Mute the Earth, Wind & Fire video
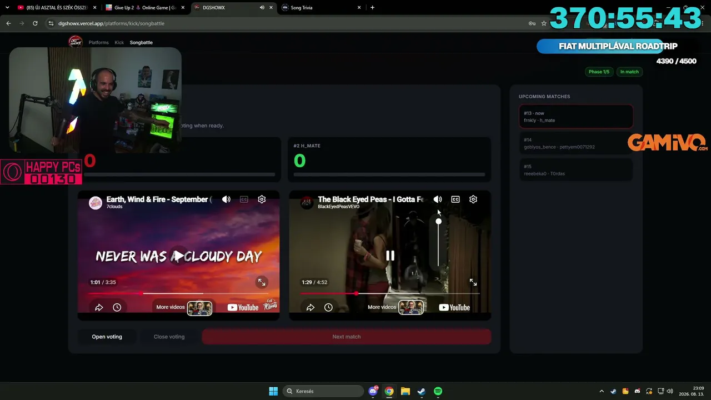 point(226,199)
